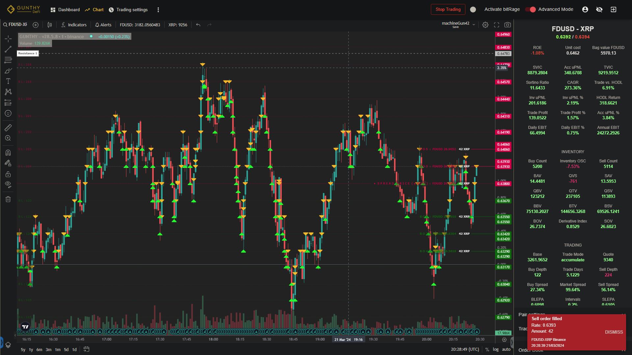Image resolution: width=632 pixels, height=355 pixels.
Task: Toggle the percent scale
Action: coord(487,349)
